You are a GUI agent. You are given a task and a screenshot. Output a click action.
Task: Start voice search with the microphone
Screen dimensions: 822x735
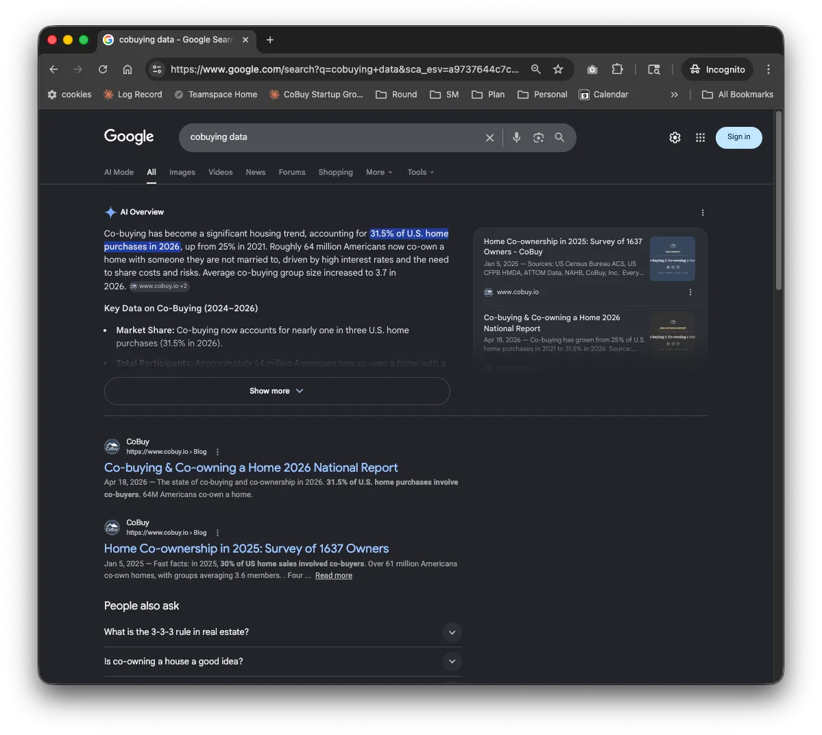coord(516,137)
